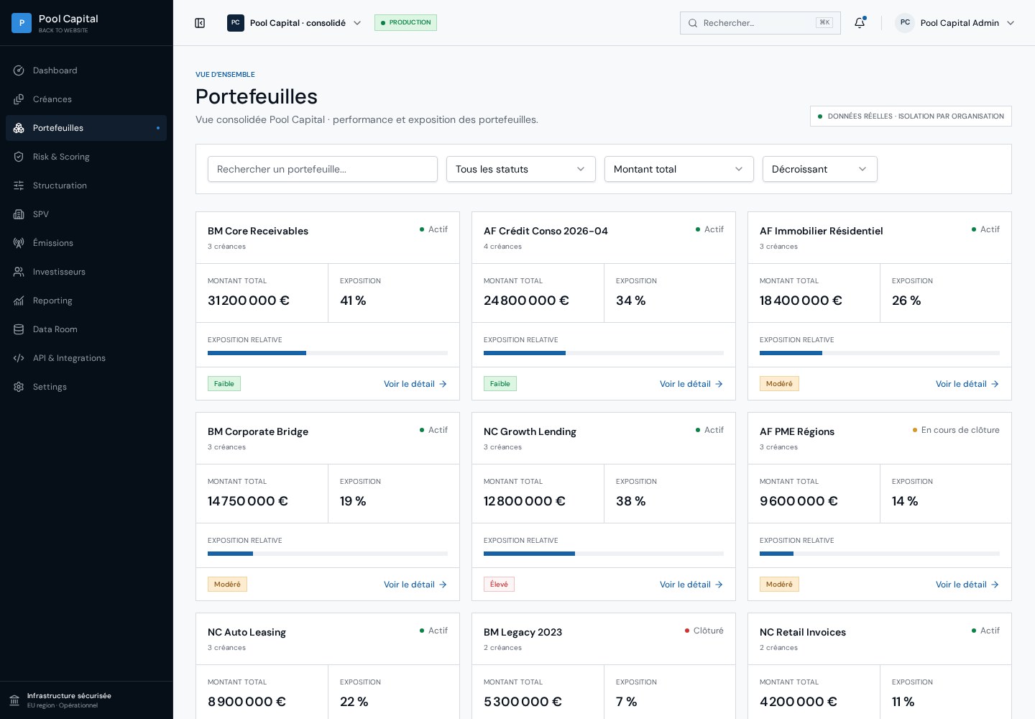This screenshot has width=1035, height=719.
Task: Click the En cours de clôture status
Action: pos(956,430)
